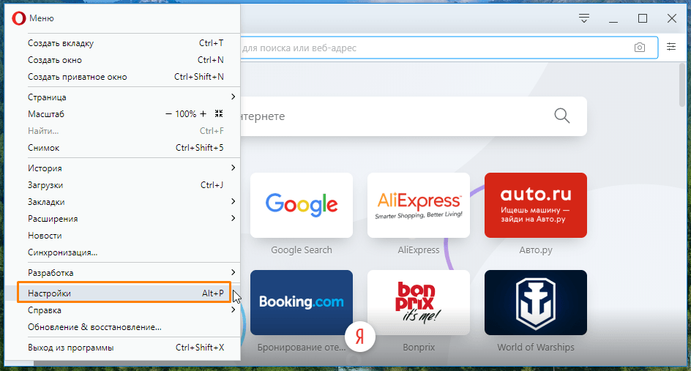Expand the Страница submenu
The height and width of the screenshot is (371, 691).
click(122, 97)
